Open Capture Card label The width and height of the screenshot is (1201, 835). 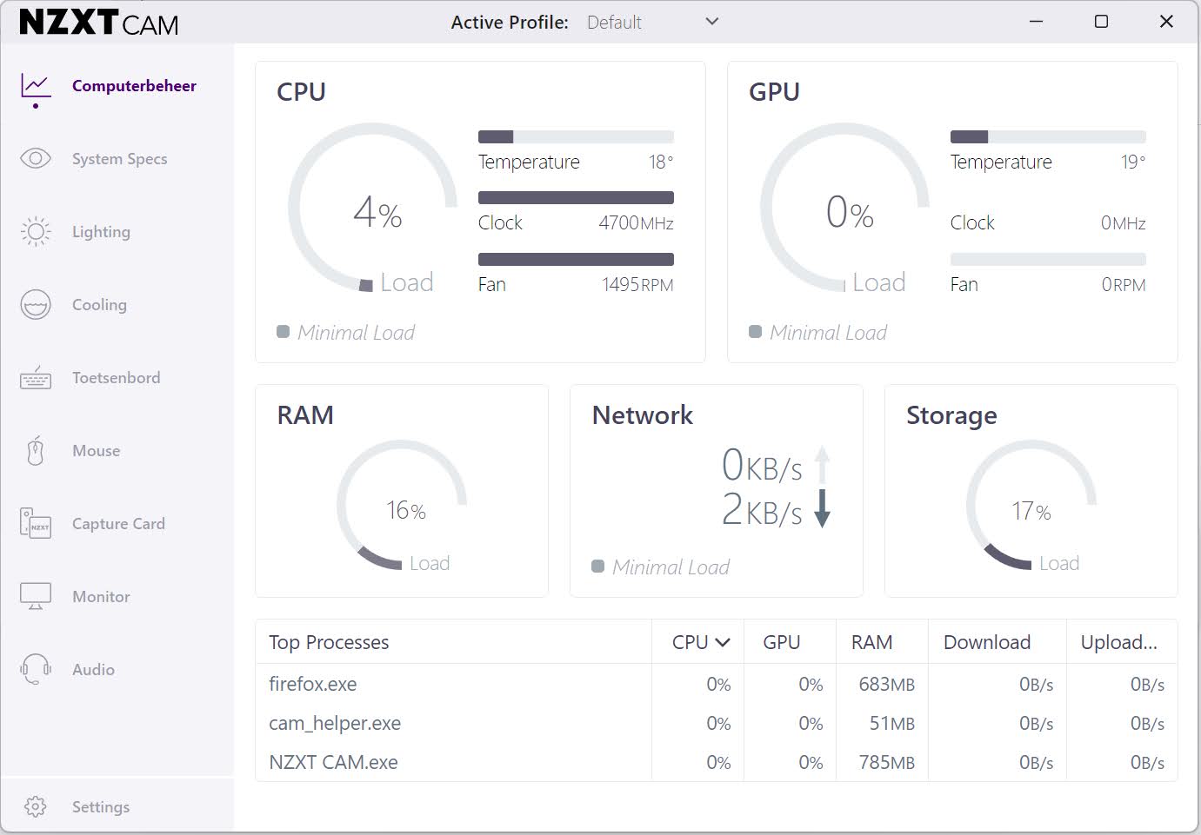(x=118, y=524)
